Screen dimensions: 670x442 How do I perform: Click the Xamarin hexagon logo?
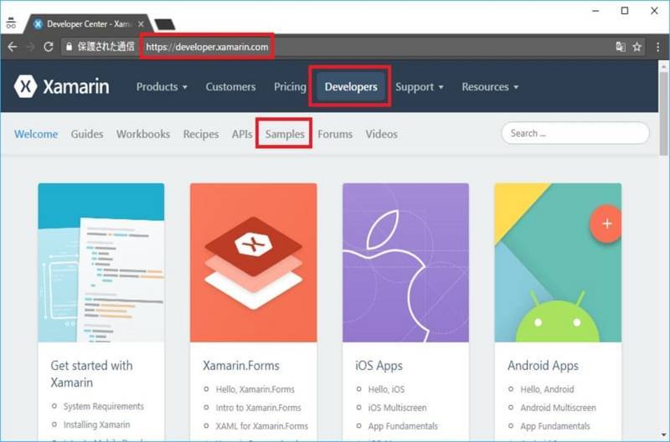click(26, 86)
